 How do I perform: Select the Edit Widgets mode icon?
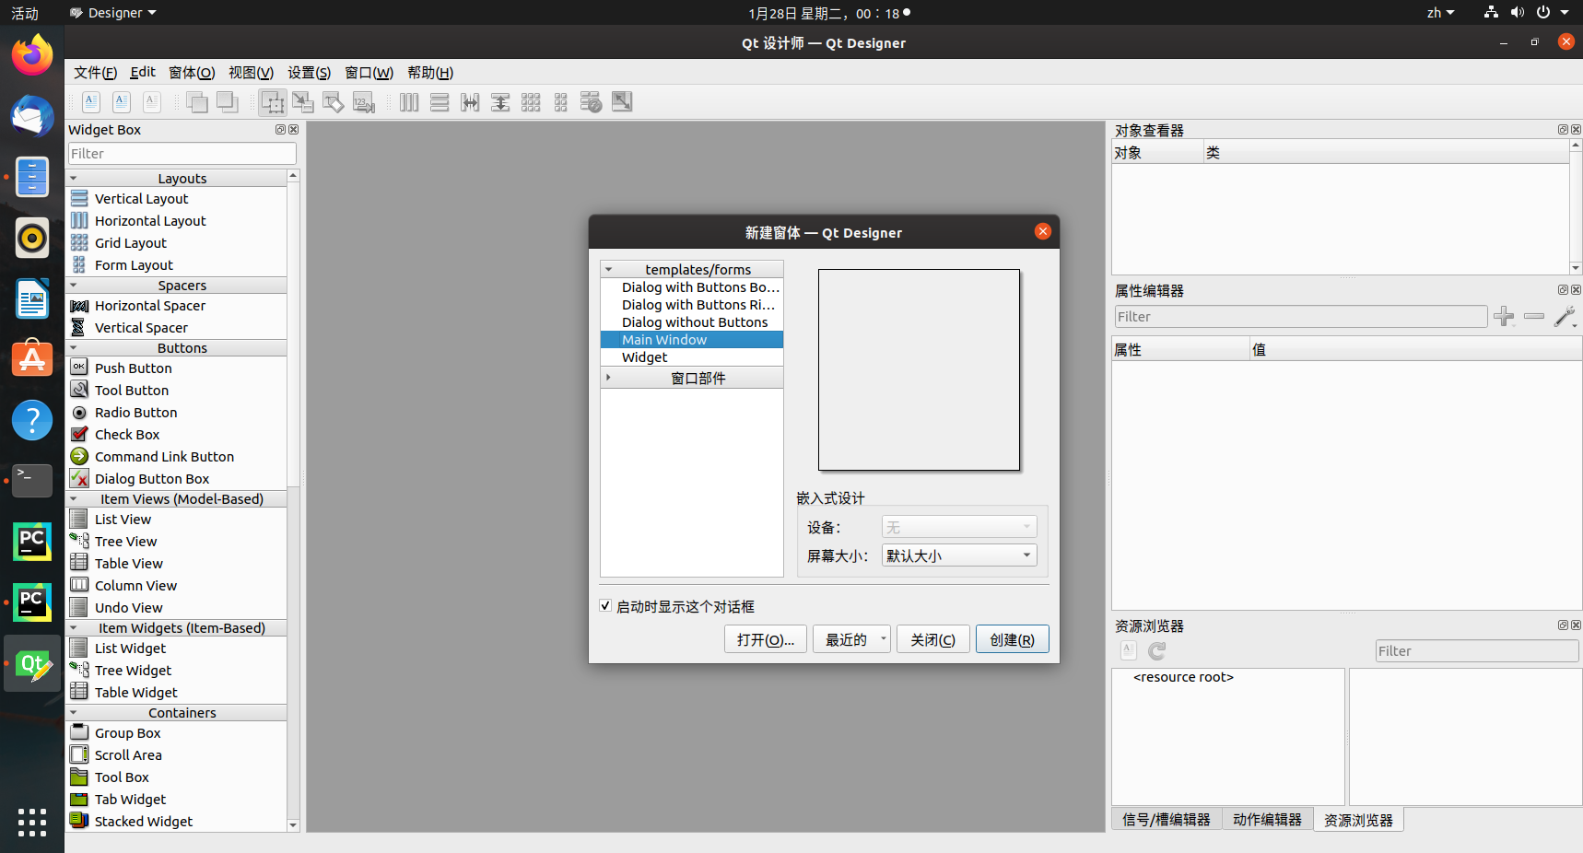pos(273,102)
